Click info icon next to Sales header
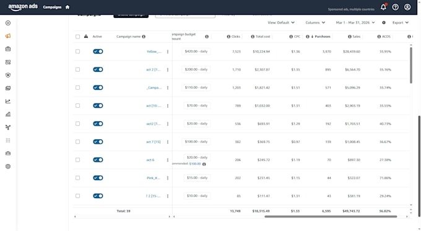The width and height of the screenshot is (421, 231). click(x=350, y=37)
